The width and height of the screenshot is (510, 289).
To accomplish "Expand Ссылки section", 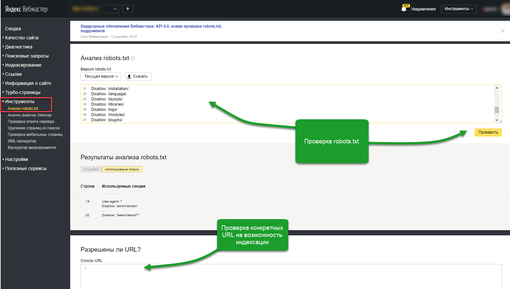I will [13, 74].
